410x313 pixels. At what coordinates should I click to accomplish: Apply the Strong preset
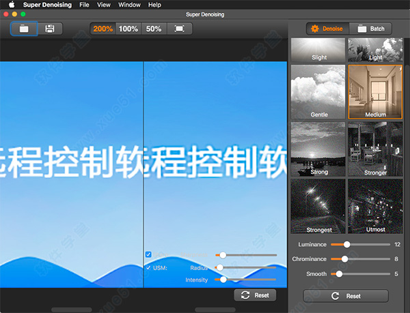[x=318, y=149]
